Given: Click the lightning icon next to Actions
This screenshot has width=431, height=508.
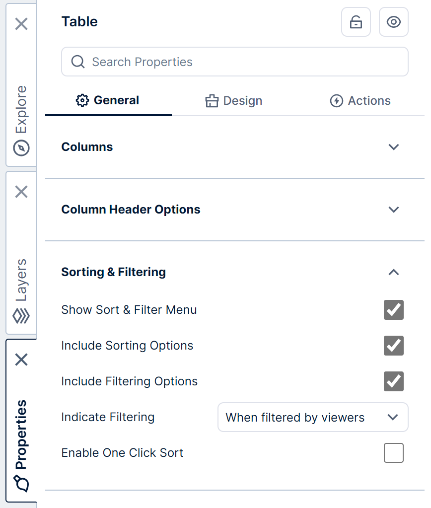Looking at the screenshot, I should click(337, 100).
